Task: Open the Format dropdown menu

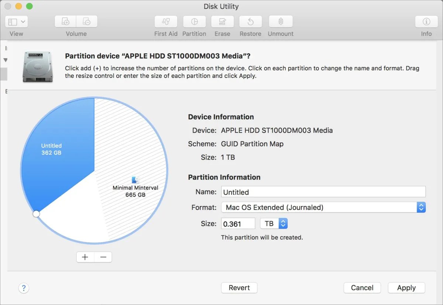Action: (x=421, y=207)
